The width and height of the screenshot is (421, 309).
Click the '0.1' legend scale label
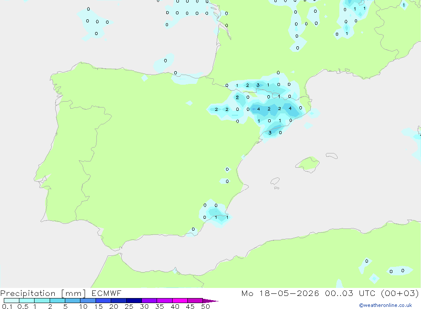click(7, 306)
